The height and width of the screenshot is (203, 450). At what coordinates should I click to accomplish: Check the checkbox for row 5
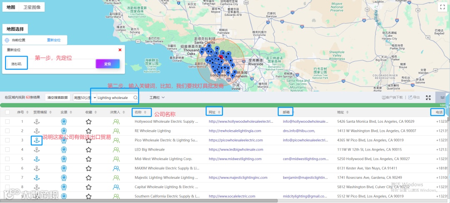[x=7, y=159]
